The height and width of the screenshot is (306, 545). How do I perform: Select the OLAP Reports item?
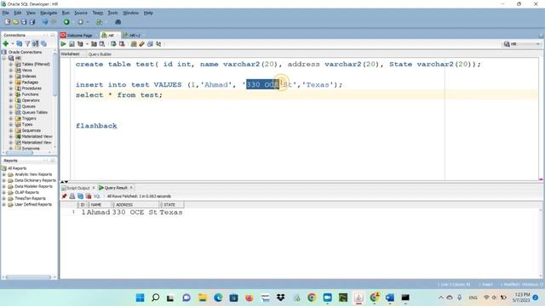point(26,193)
